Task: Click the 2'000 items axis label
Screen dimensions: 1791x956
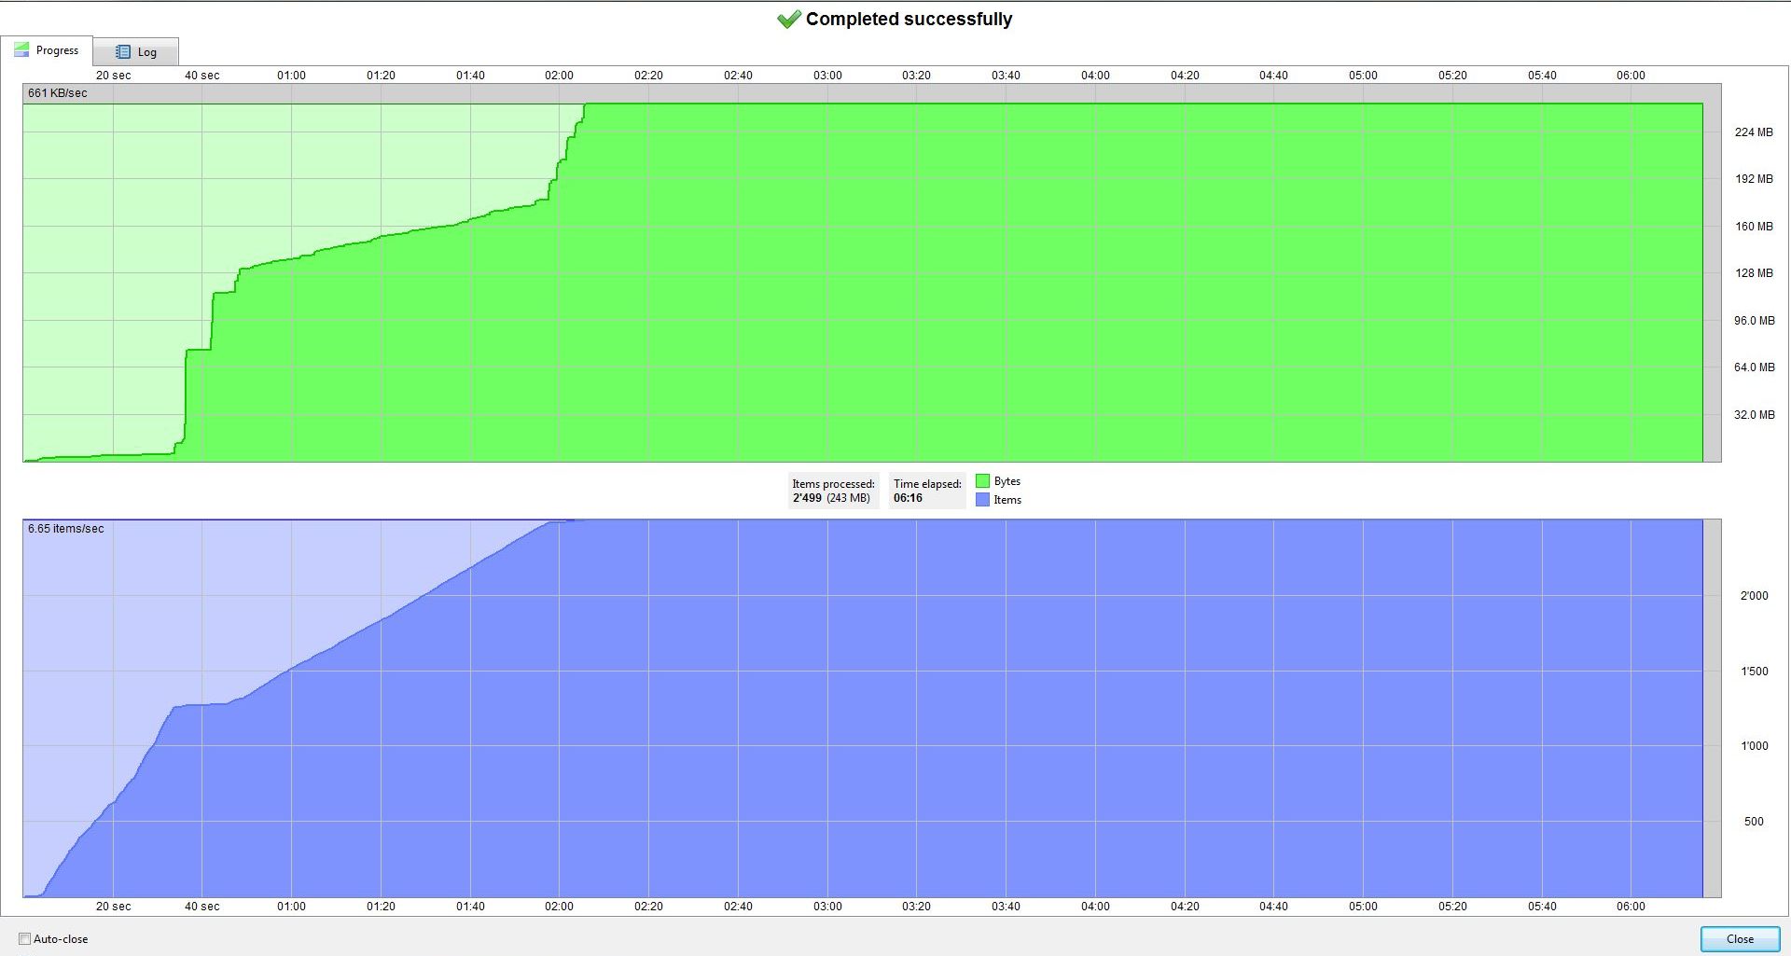Action: 1755,596
